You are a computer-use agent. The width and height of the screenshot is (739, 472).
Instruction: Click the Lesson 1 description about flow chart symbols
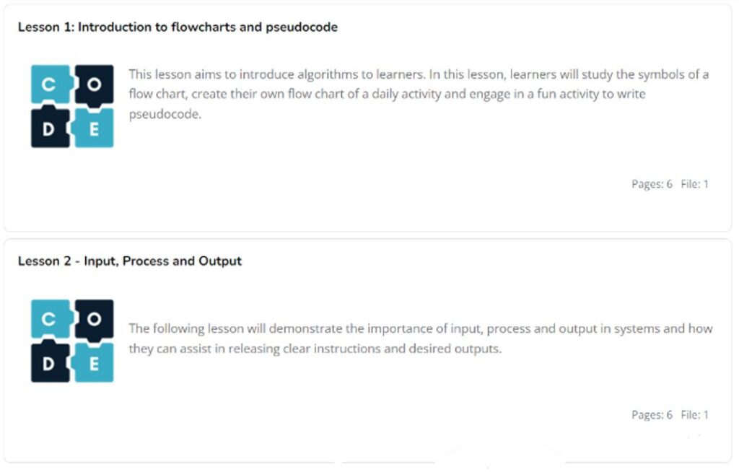pos(419,94)
